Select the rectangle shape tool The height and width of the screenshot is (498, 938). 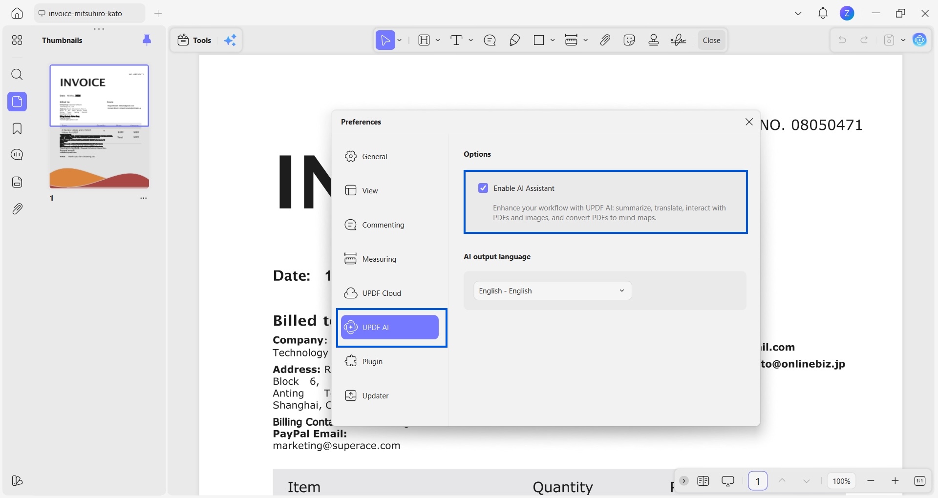coord(539,40)
